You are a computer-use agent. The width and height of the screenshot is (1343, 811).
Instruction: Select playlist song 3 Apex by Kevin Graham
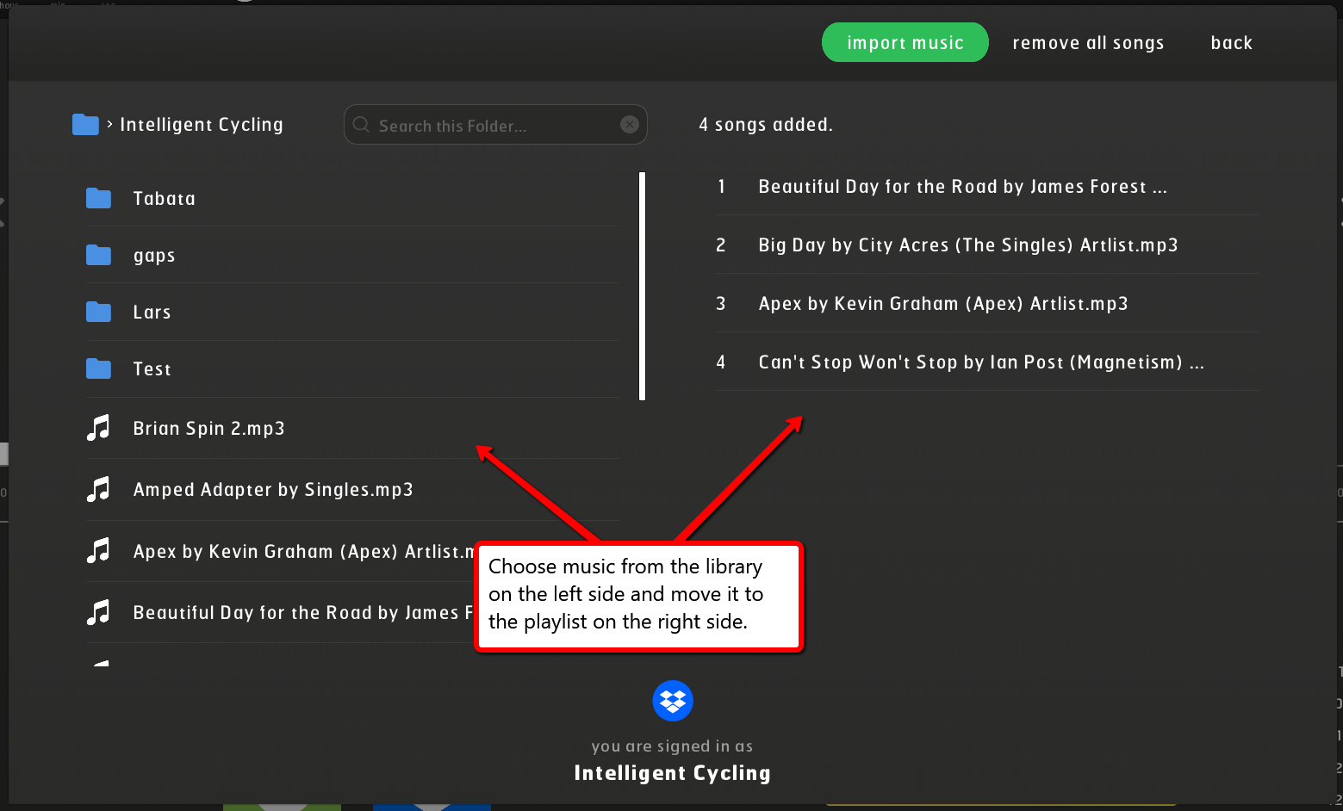(942, 304)
